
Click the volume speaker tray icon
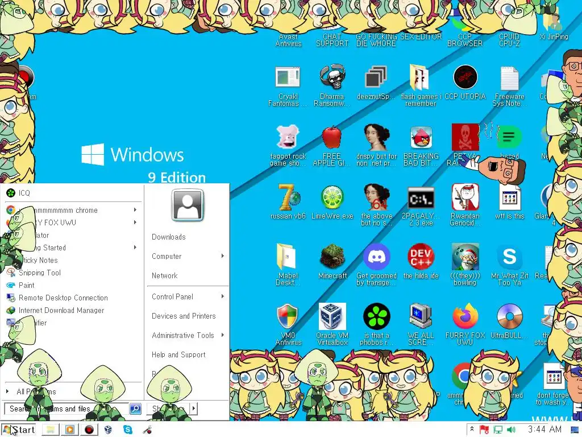511,430
